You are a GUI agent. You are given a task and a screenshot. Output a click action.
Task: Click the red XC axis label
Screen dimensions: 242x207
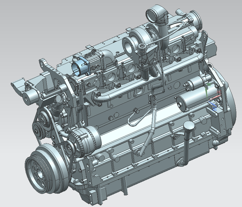tap(219, 92)
